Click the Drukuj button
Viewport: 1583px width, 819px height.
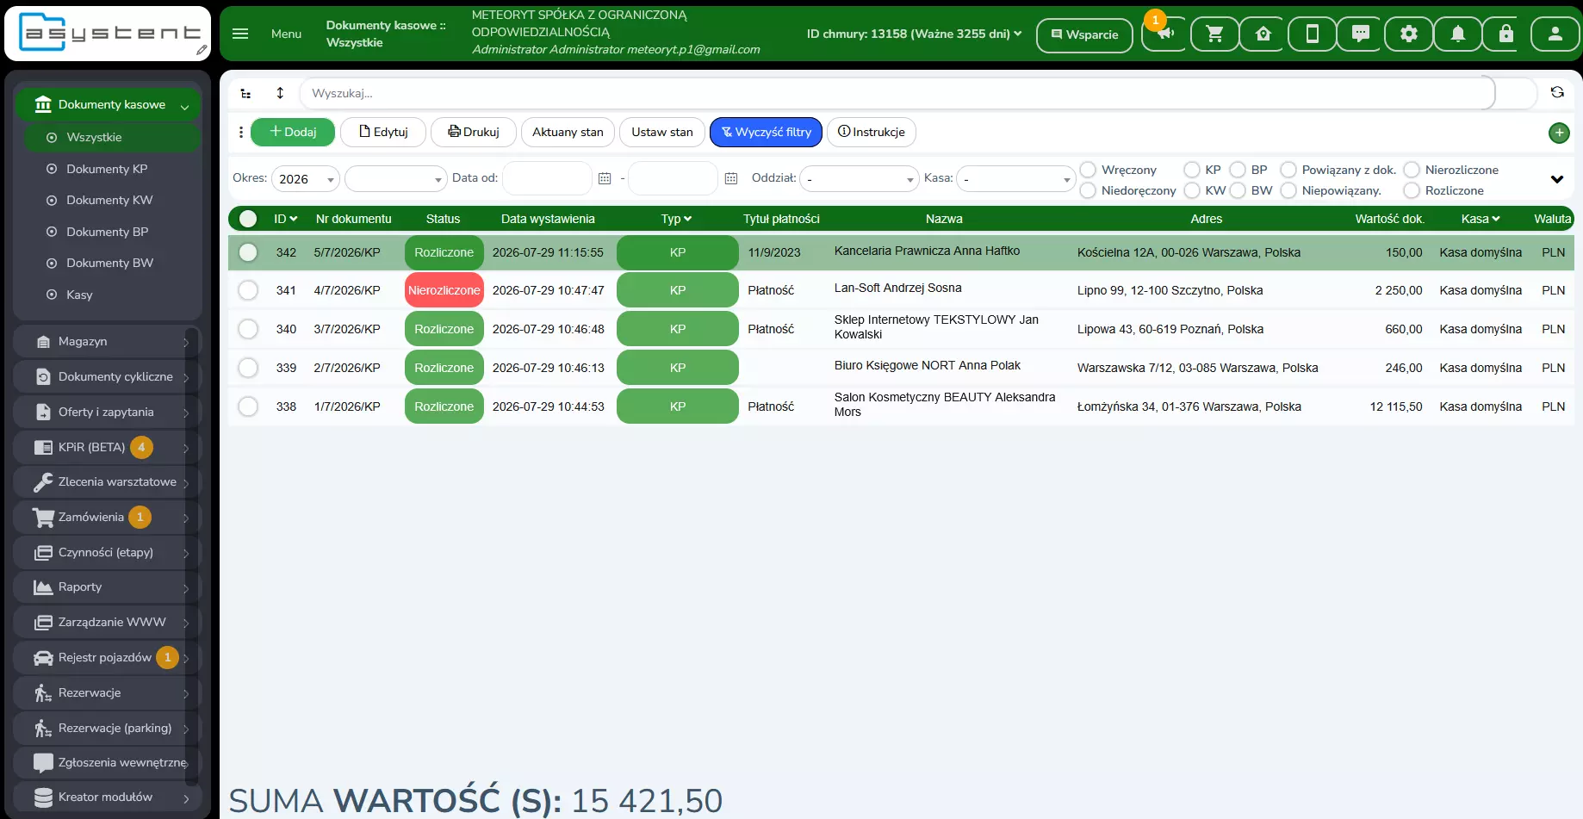click(474, 132)
